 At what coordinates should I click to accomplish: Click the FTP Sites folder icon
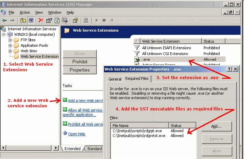[16, 40]
